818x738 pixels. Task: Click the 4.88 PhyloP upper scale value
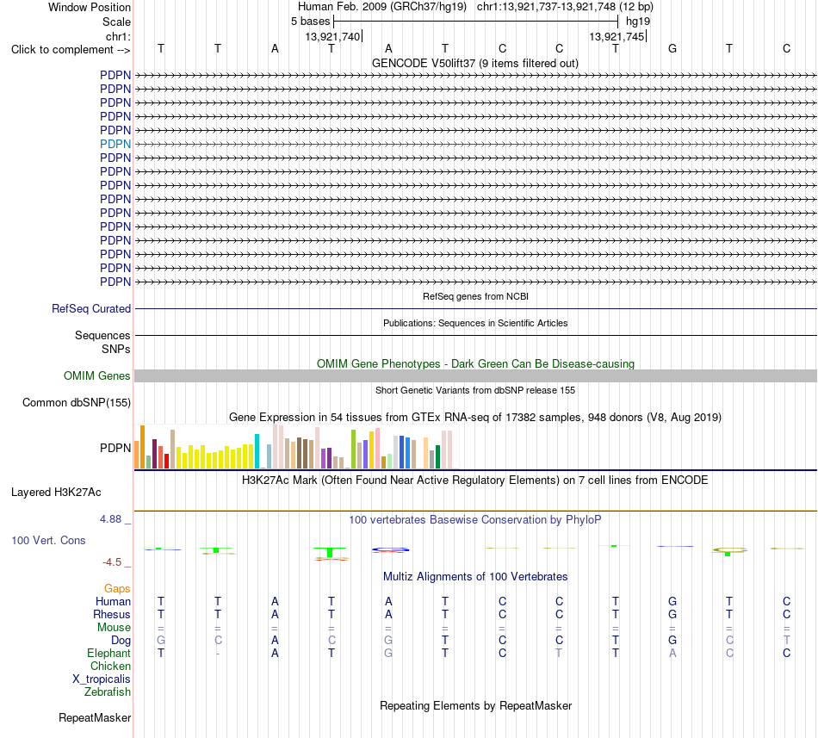point(110,519)
